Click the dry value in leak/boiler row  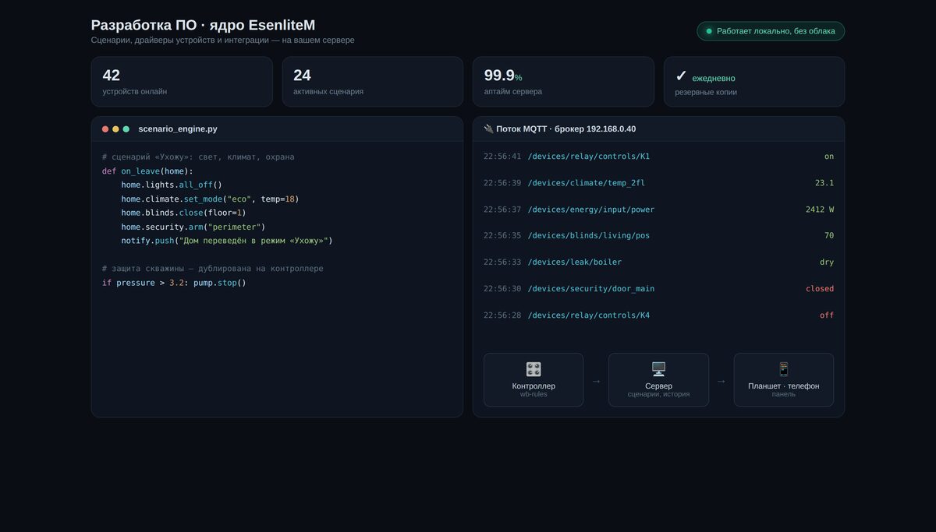coord(827,262)
